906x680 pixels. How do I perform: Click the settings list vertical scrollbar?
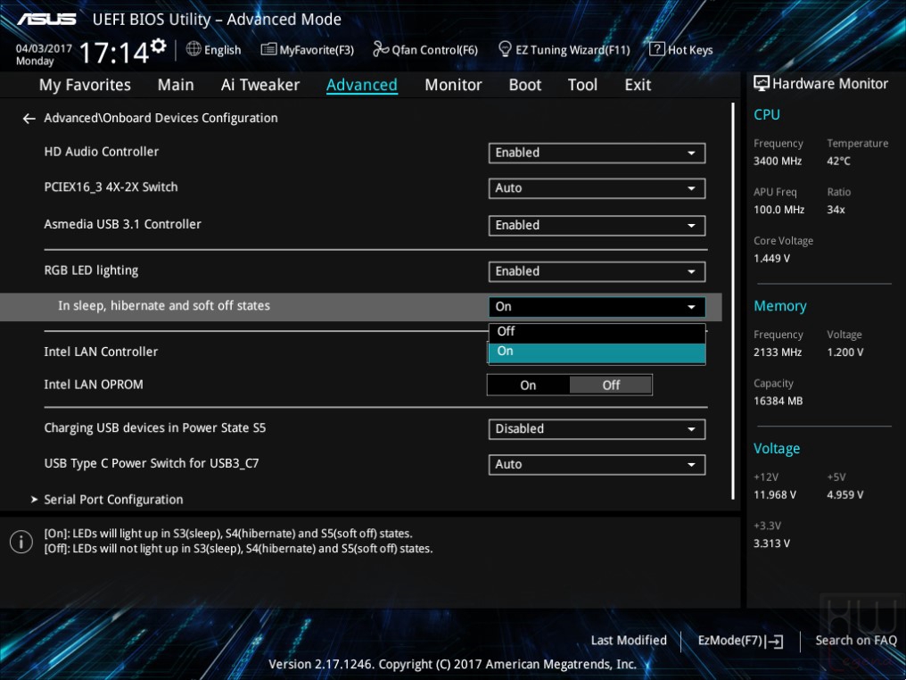pos(733,301)
